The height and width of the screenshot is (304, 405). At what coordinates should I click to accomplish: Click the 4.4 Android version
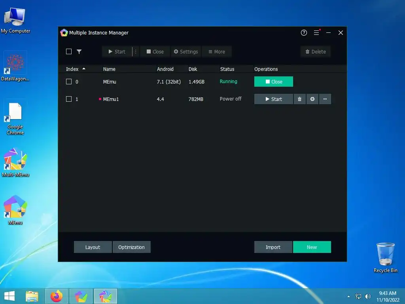[x=161, y=99]
